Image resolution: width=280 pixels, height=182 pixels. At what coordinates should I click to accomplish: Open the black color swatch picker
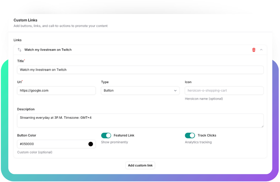point(91,144)
